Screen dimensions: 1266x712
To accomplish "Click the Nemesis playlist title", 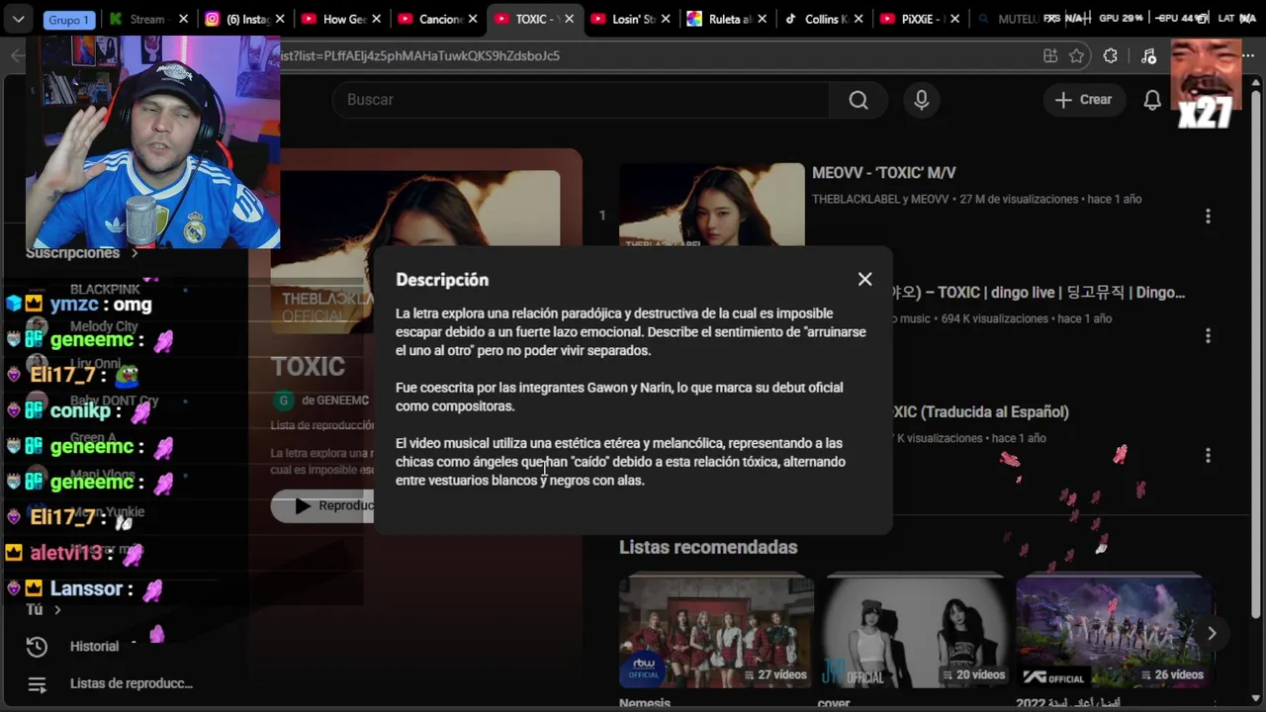I will [645, 703].
